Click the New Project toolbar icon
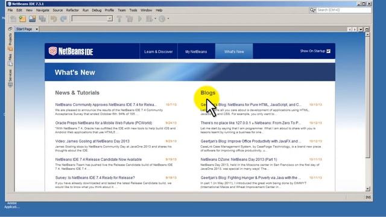 [23, 19]
